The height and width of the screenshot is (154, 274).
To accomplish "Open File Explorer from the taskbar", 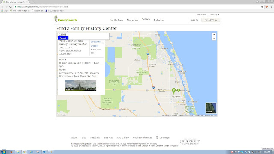I will tap(18, 152).
